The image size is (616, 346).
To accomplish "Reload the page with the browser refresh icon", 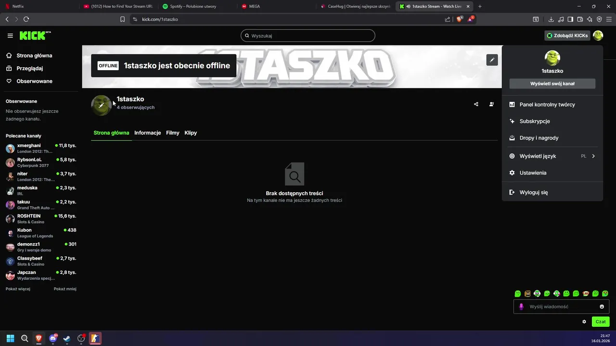I will pyautogui.click(x=26, y=19).
